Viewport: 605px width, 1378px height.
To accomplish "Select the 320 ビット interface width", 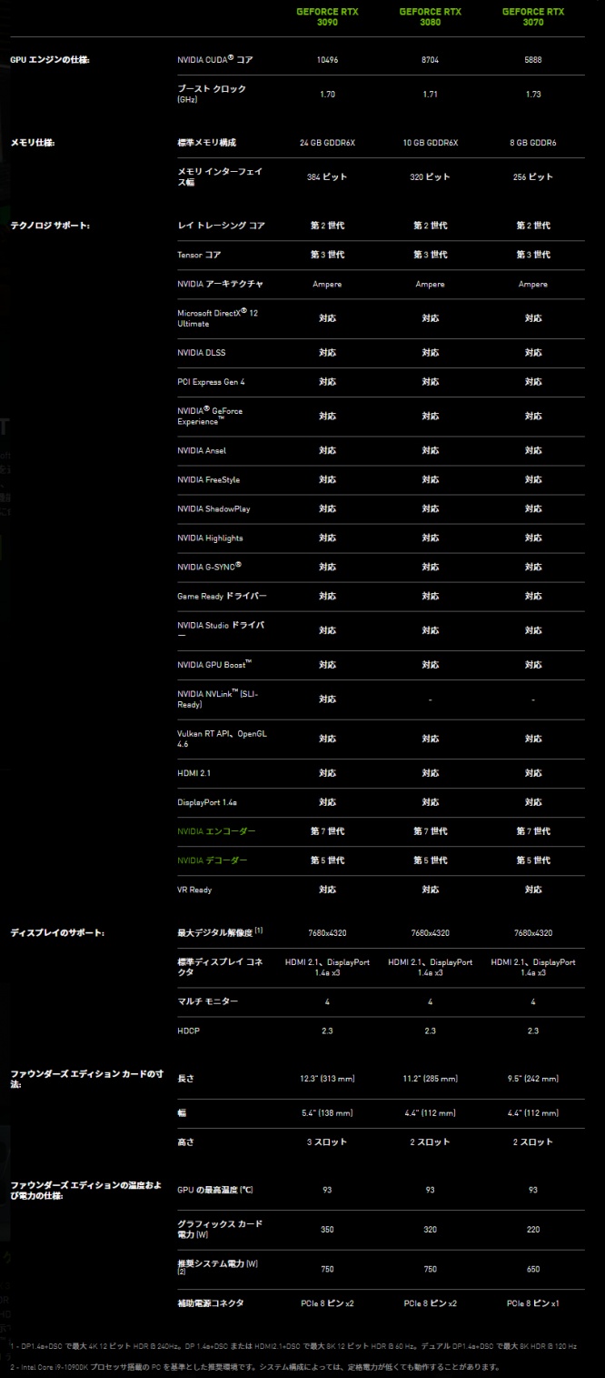I will [x=430, y=177].
